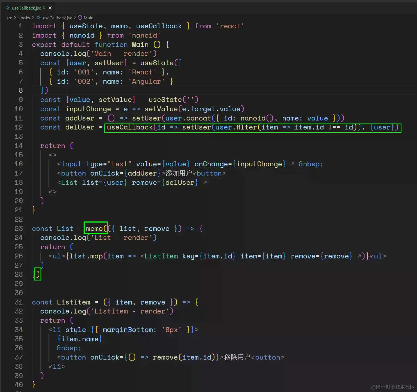The width and height of the screenshot is (417, 392).
Task: Click the 移除用户 button text on line 37
Action: pyautogui.click(x=237, y=357)
